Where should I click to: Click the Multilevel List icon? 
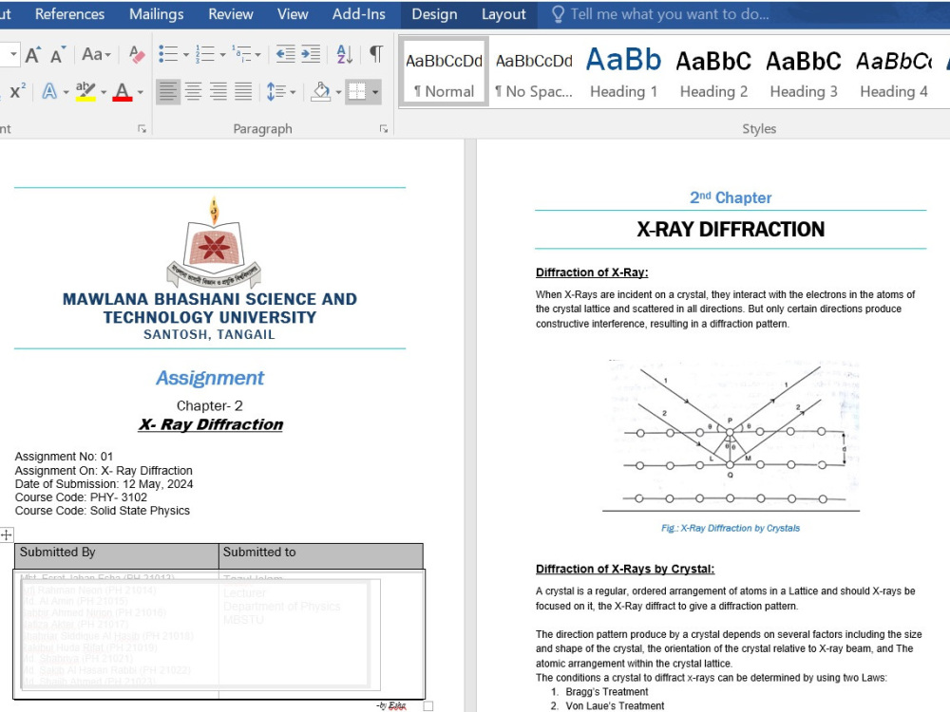tap(241, 54)
